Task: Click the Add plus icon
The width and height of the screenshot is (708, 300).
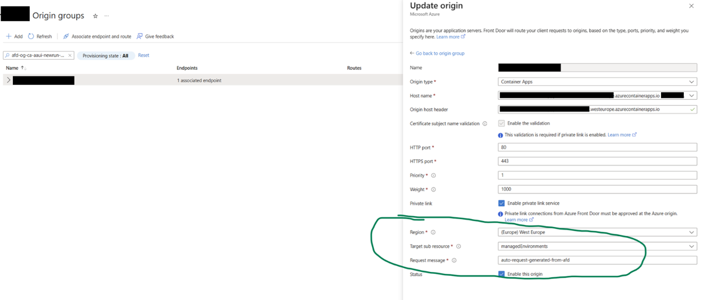Action: [x=8, y=37]
